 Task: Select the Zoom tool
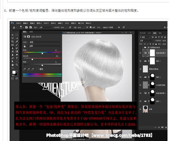[17, 65]
